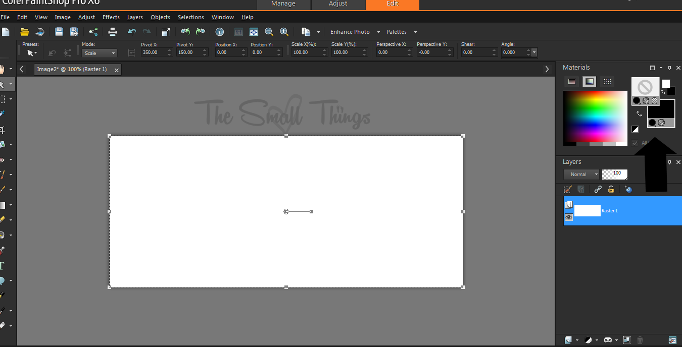This screenshot has width=682, height=347.
Task: Toggle the Link Layers chain icon
Action: click(x=598, y=189)
